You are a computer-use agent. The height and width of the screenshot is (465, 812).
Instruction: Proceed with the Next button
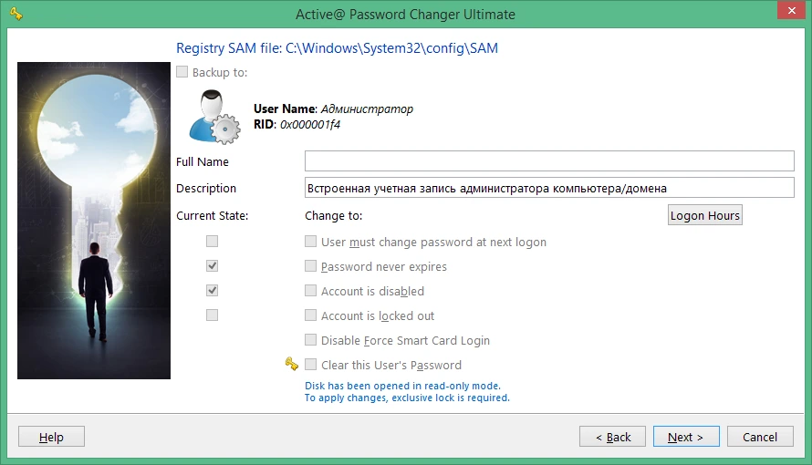(686, 437)
